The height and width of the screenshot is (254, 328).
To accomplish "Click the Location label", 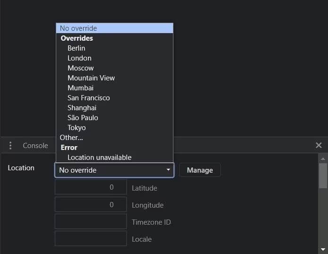I will pyautogui.click(x=21, y=168).
